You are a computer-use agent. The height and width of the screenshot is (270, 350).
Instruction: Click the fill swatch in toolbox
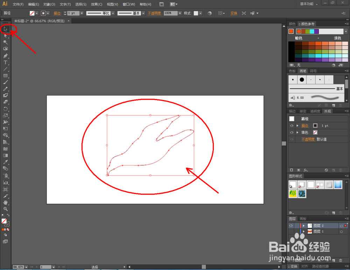pos(4,221)
